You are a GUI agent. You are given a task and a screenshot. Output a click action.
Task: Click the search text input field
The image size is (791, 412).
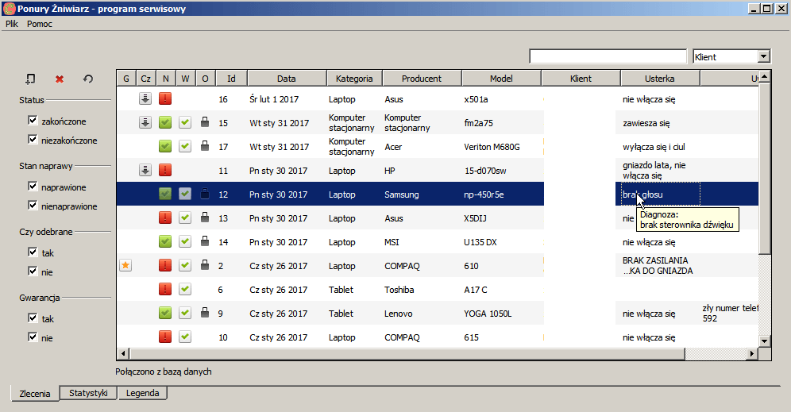[x=608, y=56]
